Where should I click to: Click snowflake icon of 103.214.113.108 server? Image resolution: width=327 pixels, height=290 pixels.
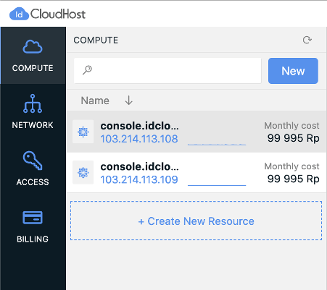click(x=83, y=132)
